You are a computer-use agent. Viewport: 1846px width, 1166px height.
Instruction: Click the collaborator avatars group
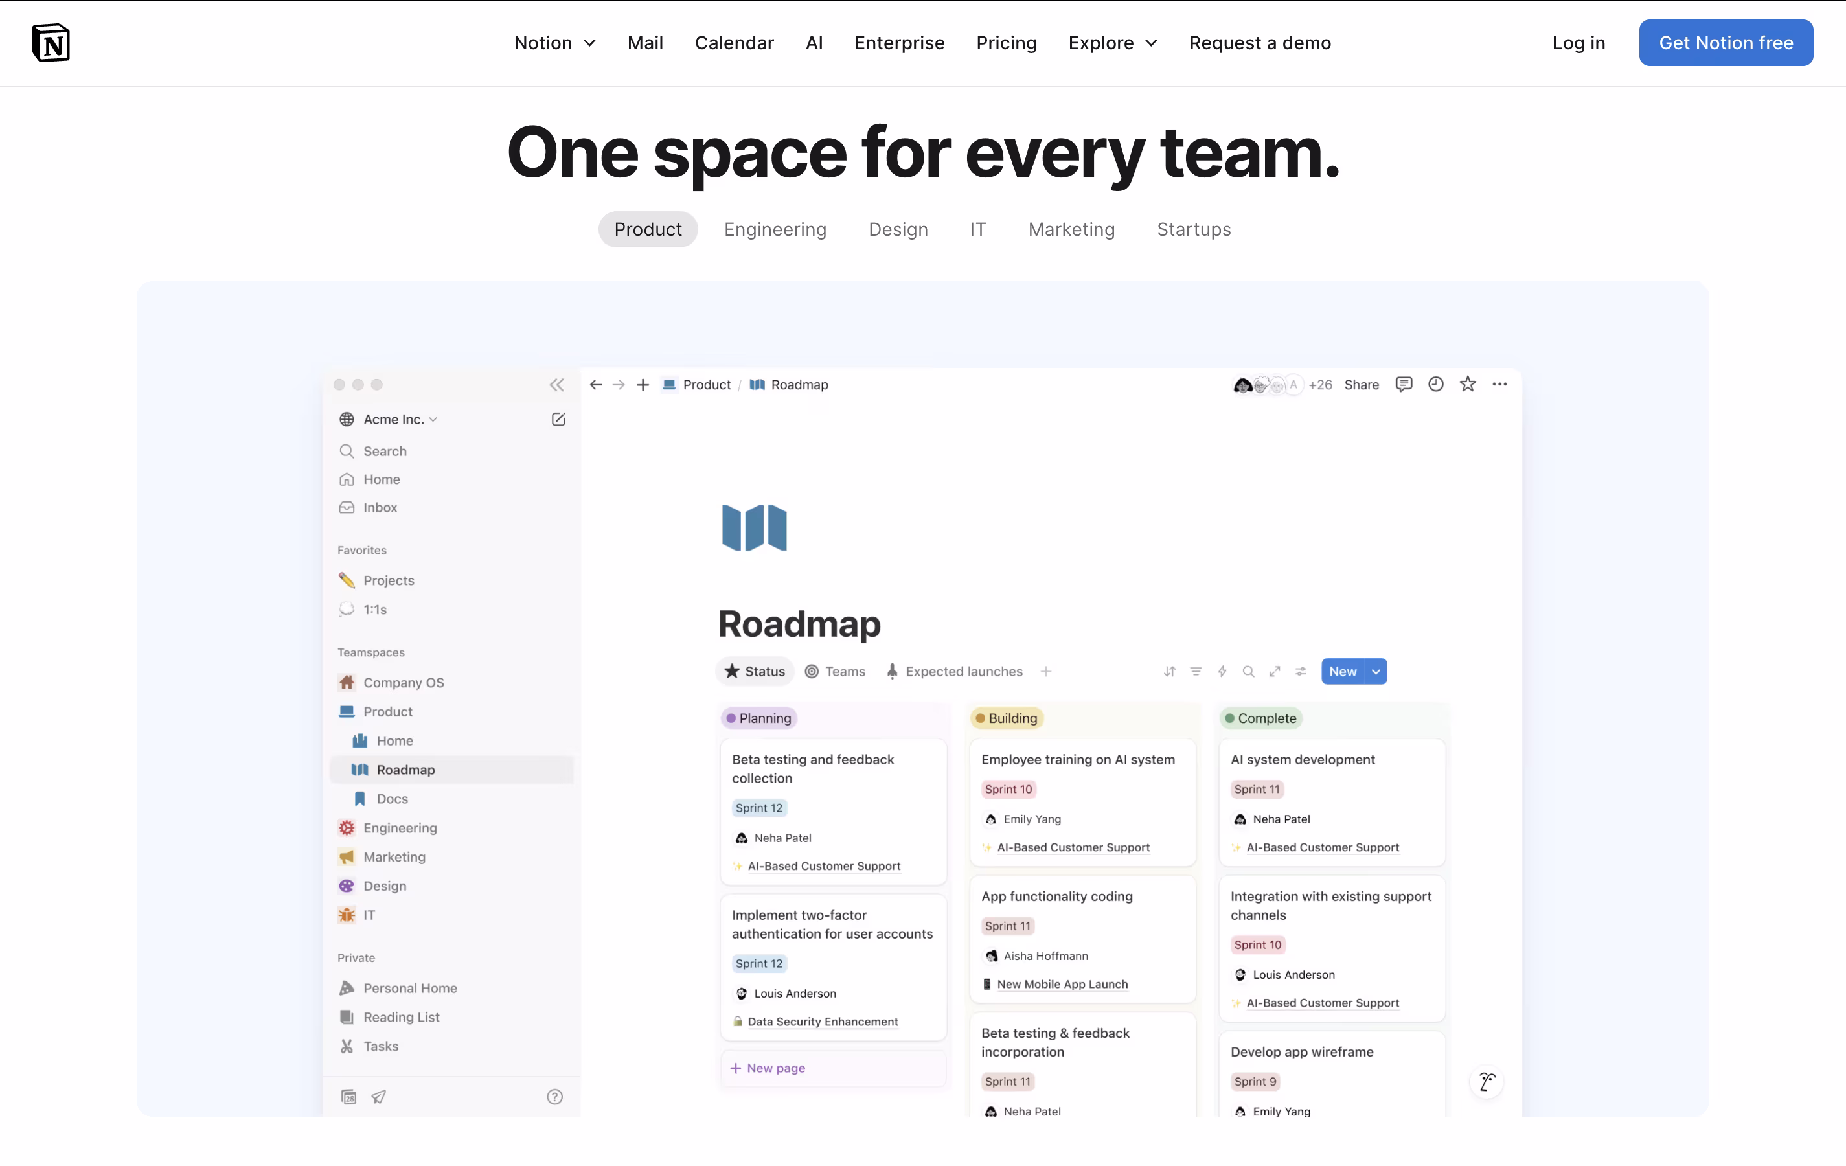pyautogui.click(x=1267, y=385)
